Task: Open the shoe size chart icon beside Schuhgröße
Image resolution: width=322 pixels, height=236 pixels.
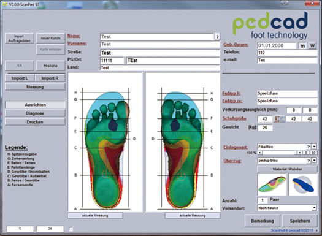Action: point(279,119)
